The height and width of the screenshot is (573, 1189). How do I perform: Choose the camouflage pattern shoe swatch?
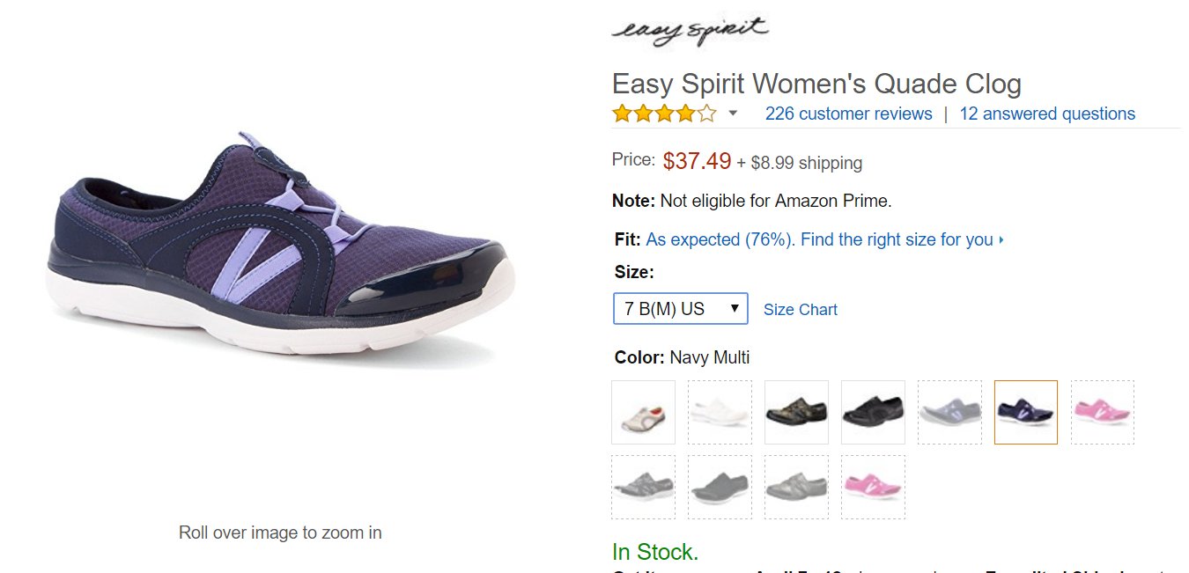[796, 412]
